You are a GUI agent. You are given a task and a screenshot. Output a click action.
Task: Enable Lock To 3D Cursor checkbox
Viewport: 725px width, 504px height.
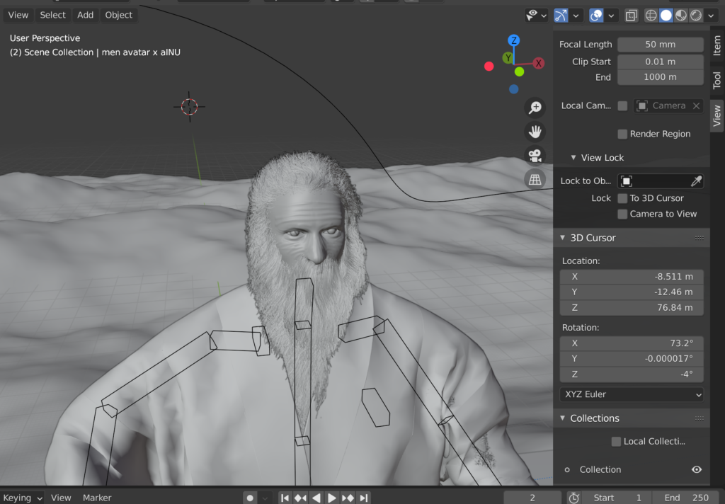point(623,198)
